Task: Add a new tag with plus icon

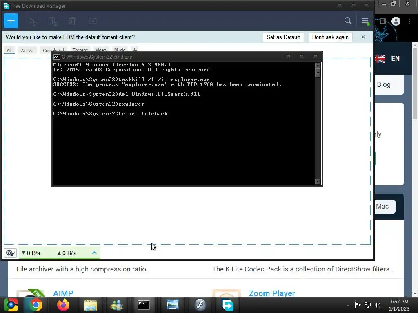Action: pos(135,49)
